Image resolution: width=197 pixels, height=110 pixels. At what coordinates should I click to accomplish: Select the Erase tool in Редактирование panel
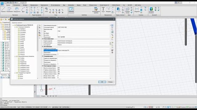point(42,8)
